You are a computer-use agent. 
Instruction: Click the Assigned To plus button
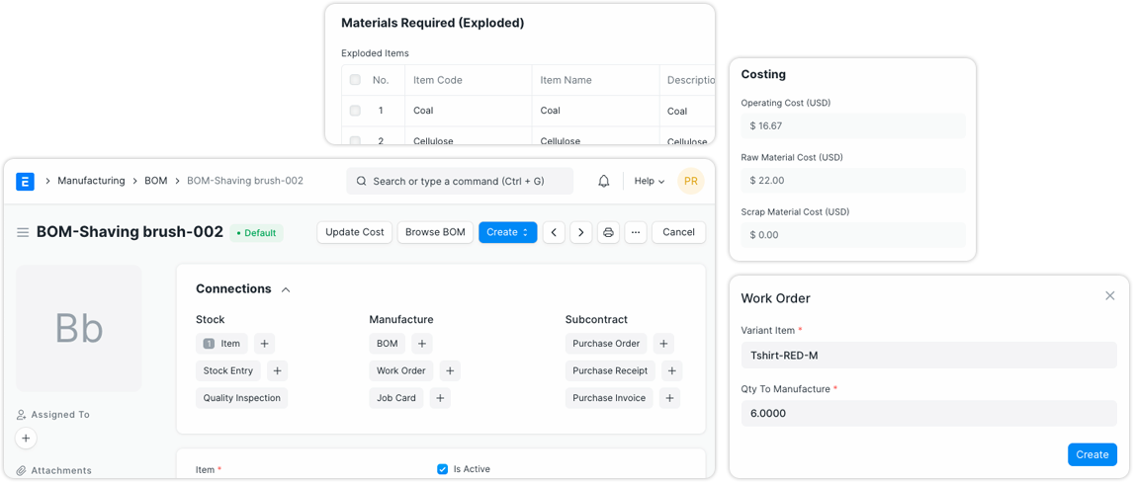pyautogui.click(x=26, y=438)
